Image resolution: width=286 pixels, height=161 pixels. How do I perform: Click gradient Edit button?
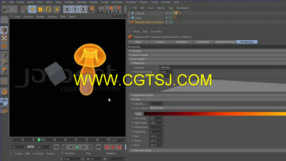coord(139,114)
